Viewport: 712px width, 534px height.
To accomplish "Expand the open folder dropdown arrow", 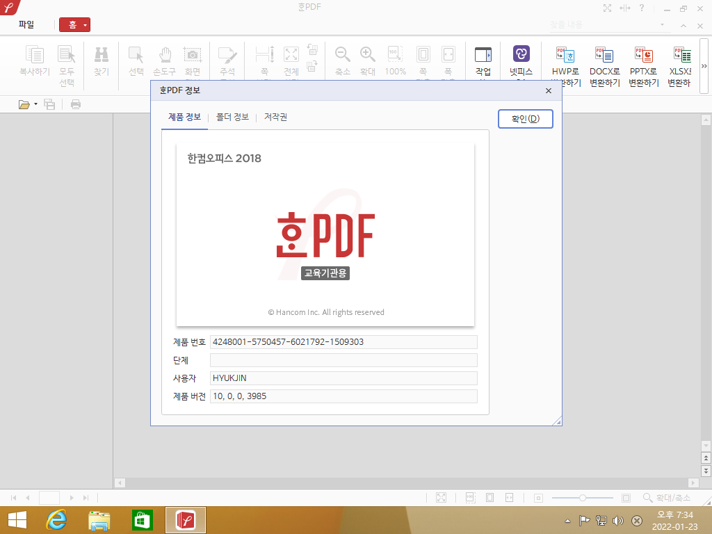I will 36,104.
